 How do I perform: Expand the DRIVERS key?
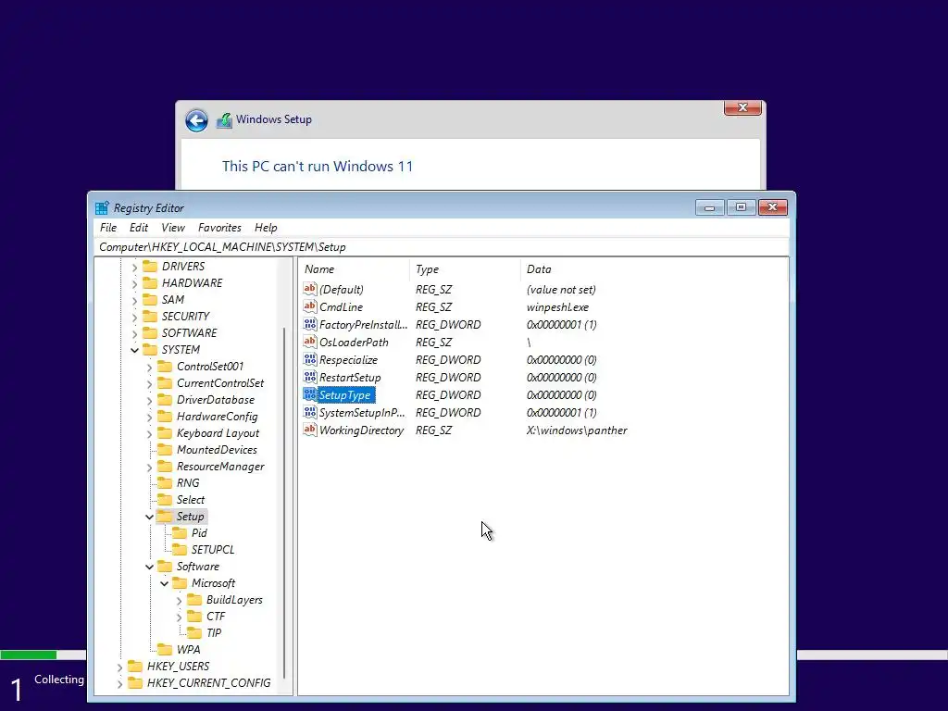(x=134, y=267)
